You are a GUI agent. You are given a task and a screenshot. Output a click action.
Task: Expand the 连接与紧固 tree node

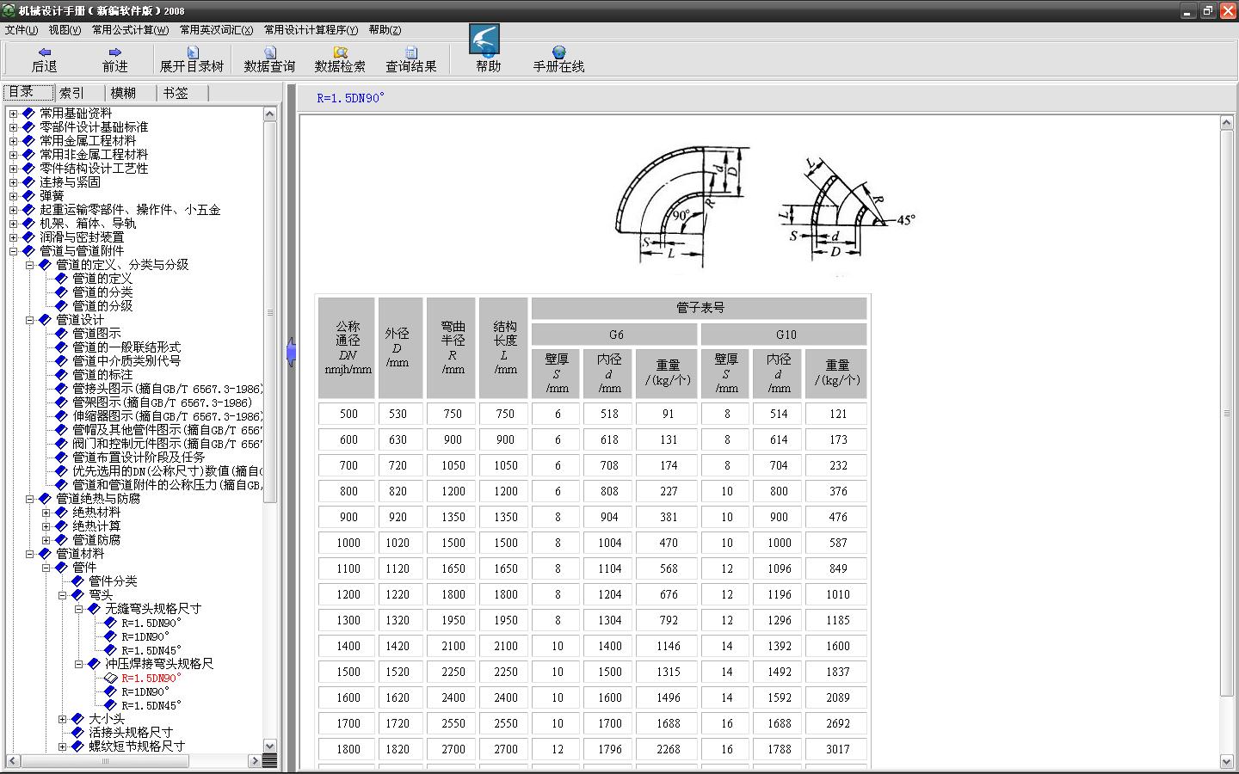[13, 182]
